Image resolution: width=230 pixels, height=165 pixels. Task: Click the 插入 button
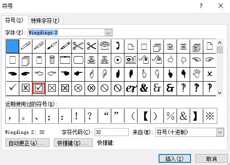pos(174,158)
